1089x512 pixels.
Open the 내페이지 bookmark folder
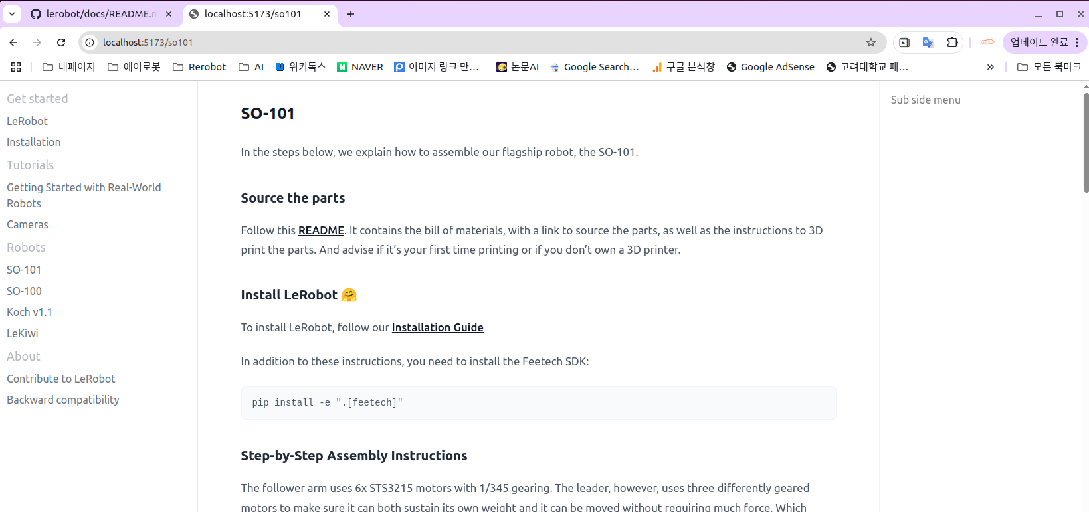[x=69, y=67]
